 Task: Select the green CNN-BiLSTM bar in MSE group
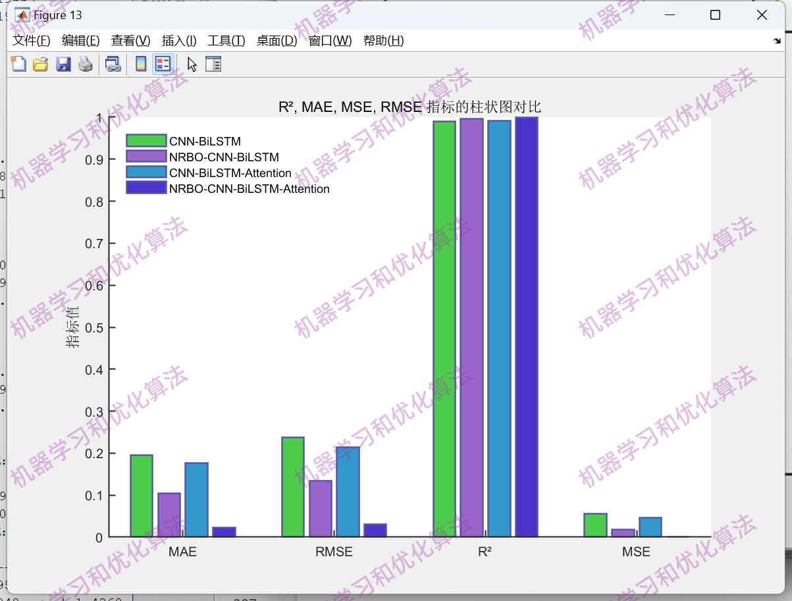click(595, 525)
